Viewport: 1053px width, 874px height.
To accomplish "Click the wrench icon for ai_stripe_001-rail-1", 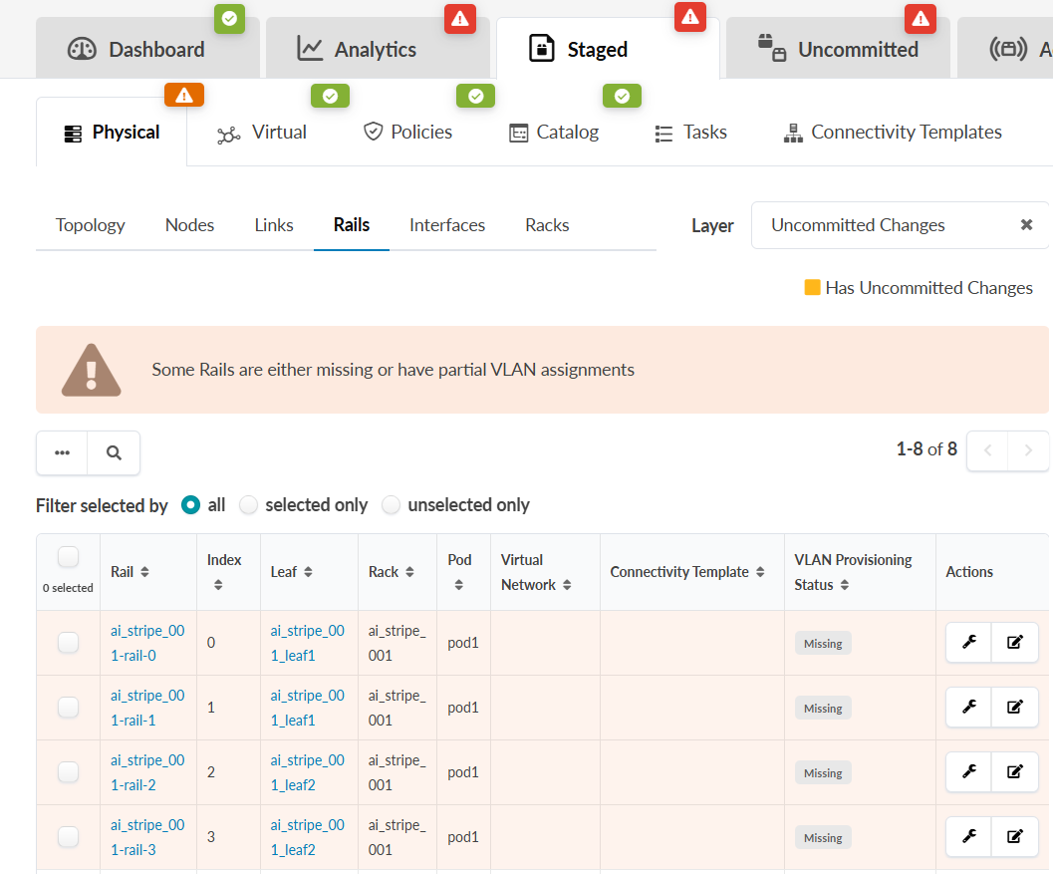I will coord(968,707).
